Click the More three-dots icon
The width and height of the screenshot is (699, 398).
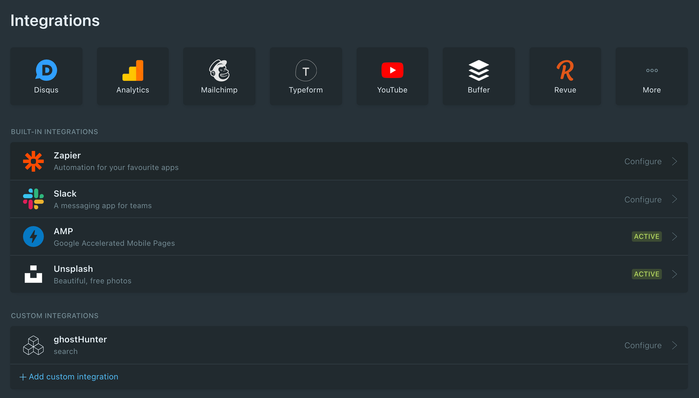coord(652,70)
